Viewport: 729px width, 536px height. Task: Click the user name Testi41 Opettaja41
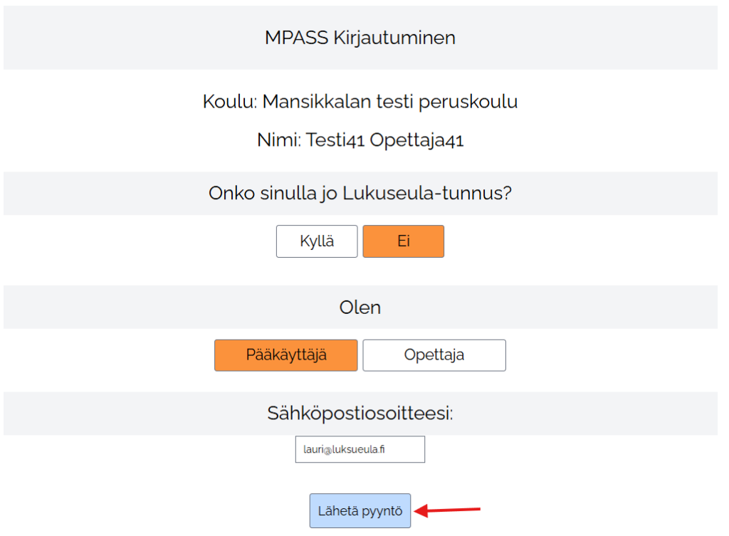click(x=384, y=140)
